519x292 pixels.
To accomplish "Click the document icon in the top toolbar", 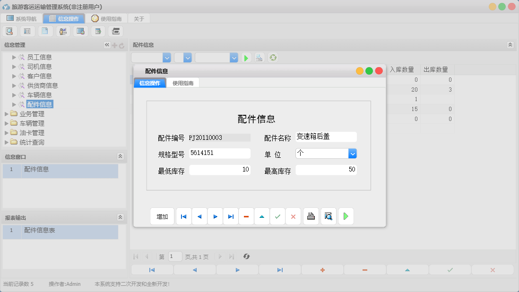I will [45, 31].
